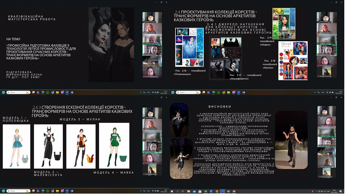Click the Start button under the title slide
Image resolution: width=347 pixels, height=195 pixels.
[4, 93]
